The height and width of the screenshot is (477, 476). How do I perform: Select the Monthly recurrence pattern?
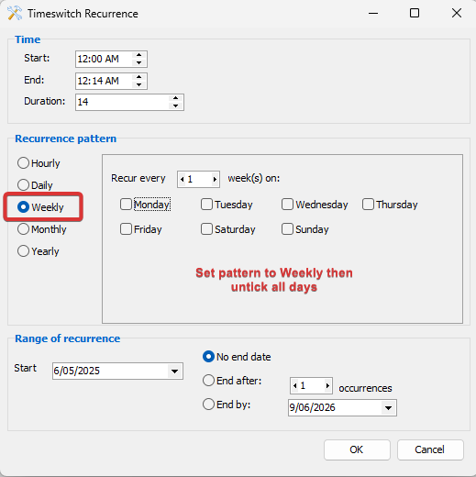point(23,229)
